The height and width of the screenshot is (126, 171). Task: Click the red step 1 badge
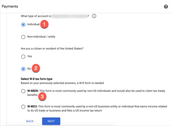[45, 24]
